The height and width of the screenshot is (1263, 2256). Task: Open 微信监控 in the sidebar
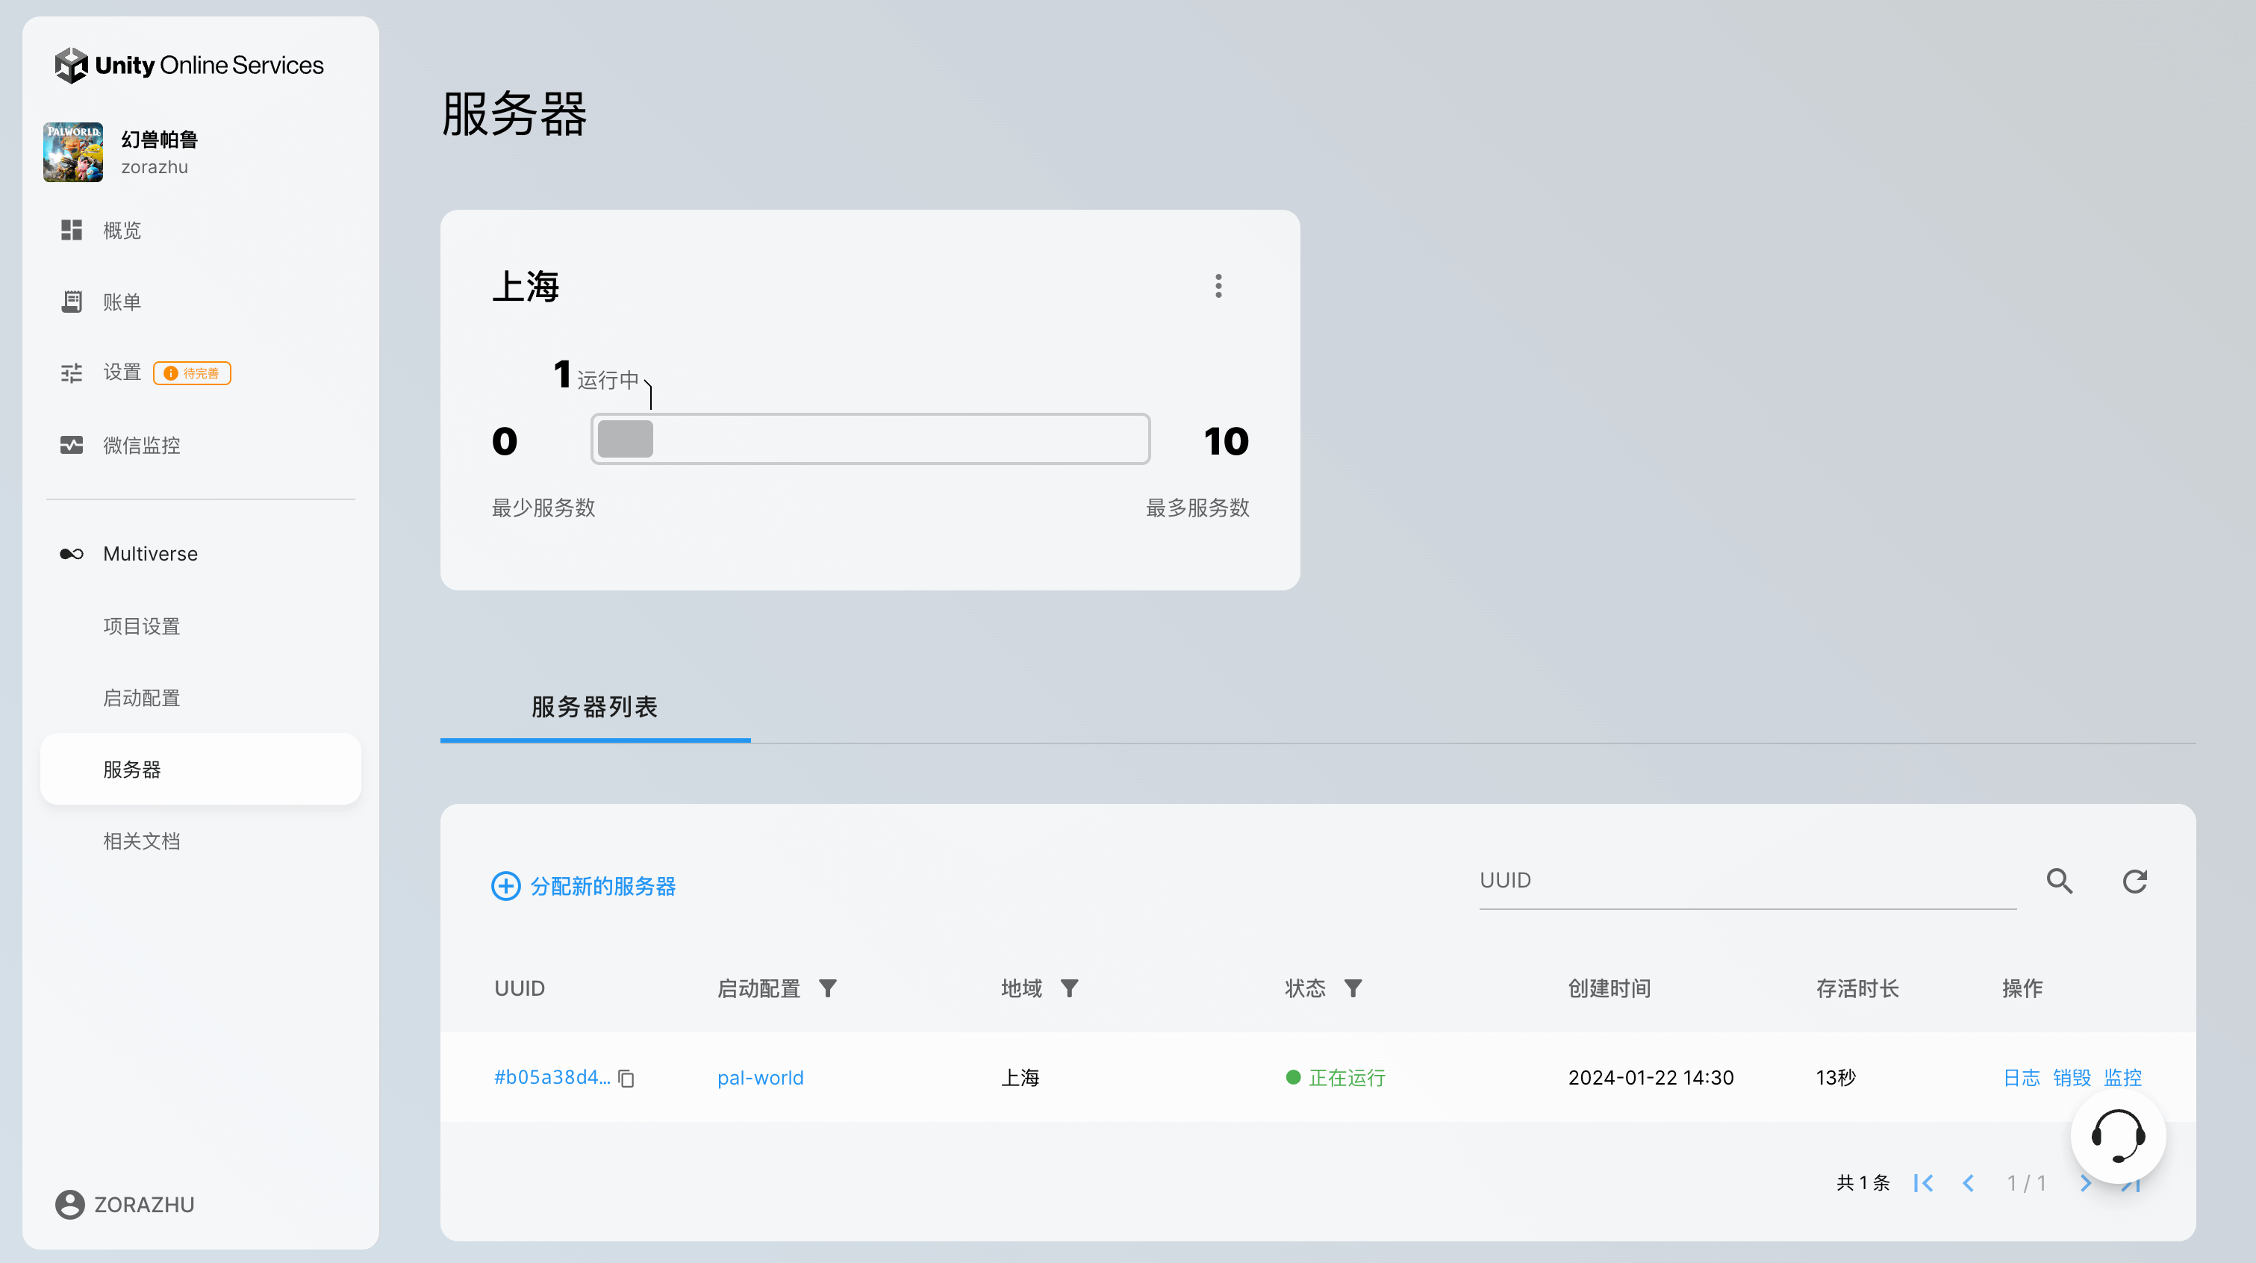(x=141, y=445)
